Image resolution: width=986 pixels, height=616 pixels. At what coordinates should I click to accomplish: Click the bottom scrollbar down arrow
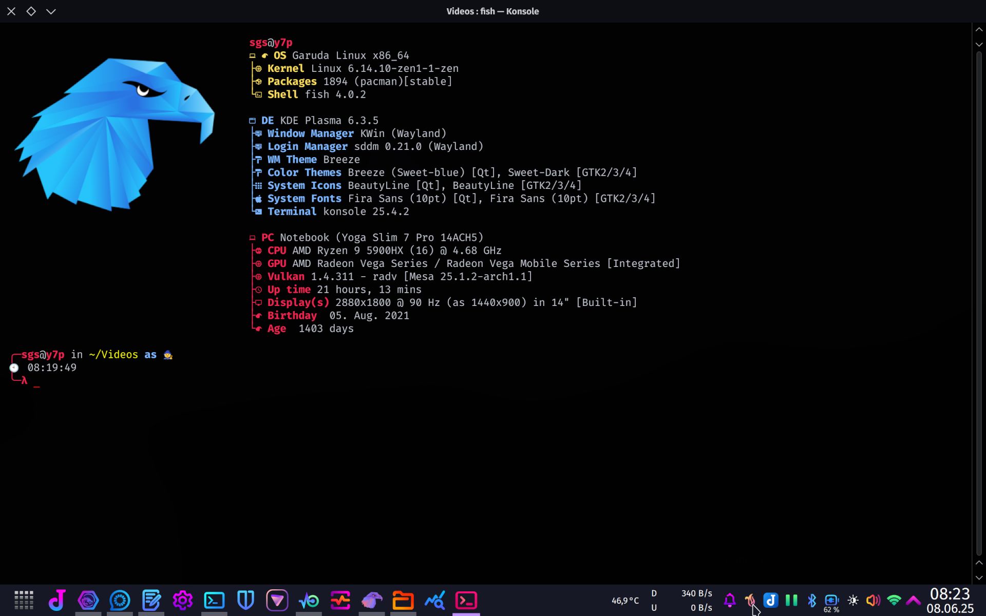point(979,577)
